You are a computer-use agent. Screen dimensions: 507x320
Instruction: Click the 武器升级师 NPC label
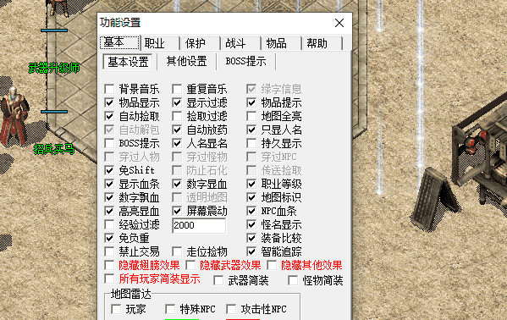coord(54,69)
